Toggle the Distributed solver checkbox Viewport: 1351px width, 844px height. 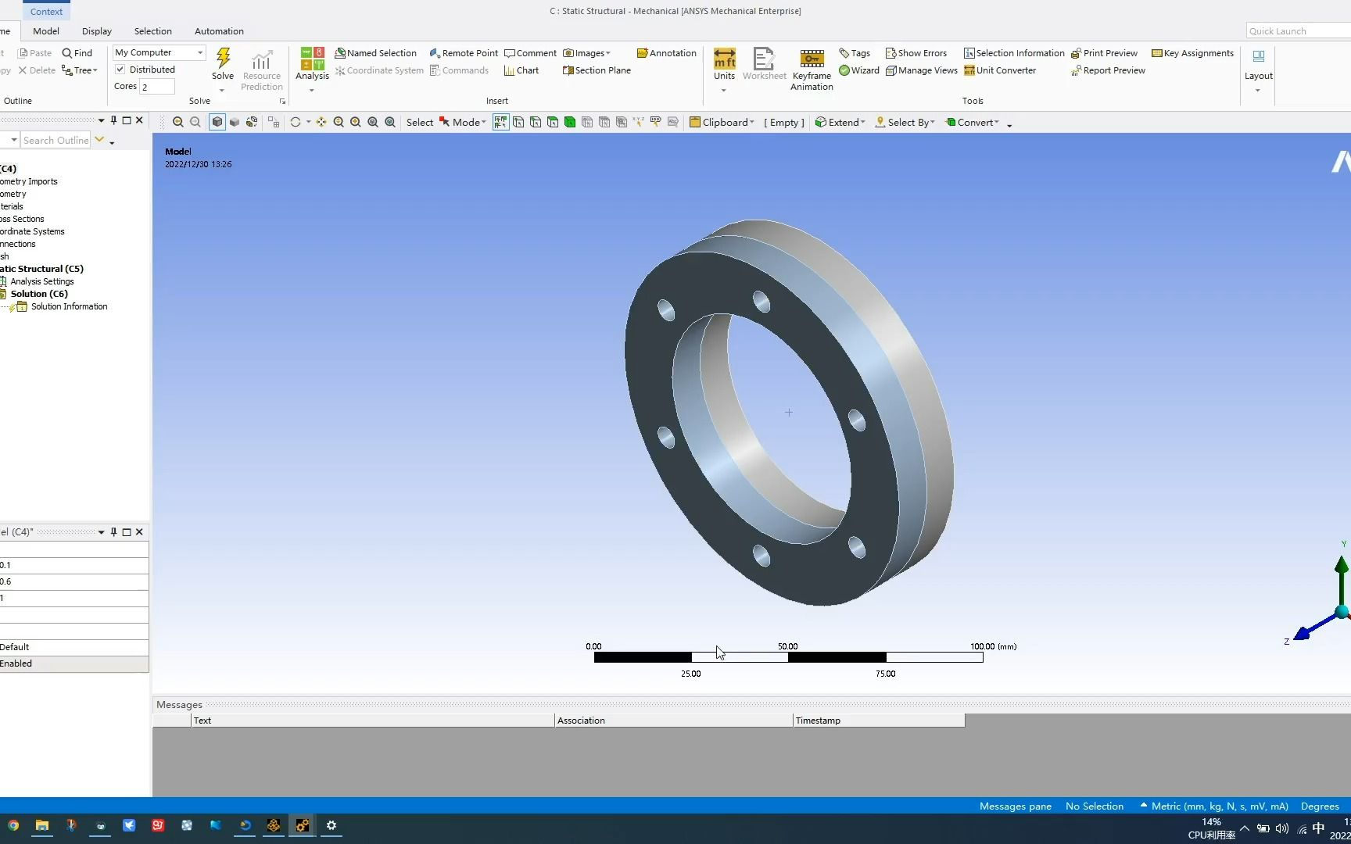point(120,69)
